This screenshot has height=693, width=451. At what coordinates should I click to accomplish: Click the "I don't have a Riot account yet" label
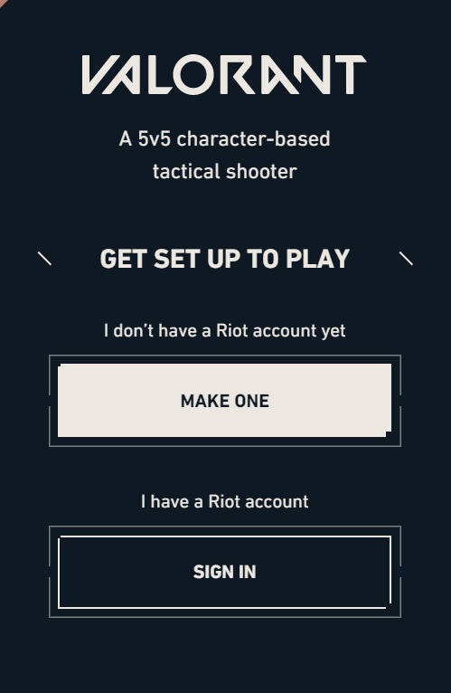point(224,330)
